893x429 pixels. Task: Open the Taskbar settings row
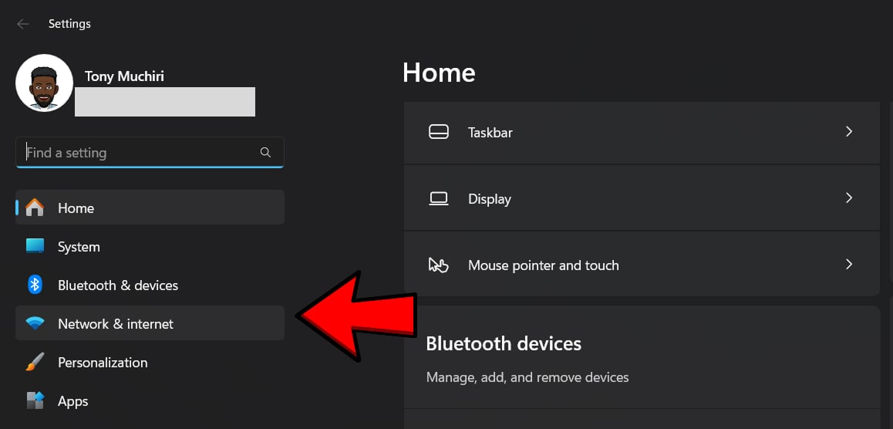(642, 132)
